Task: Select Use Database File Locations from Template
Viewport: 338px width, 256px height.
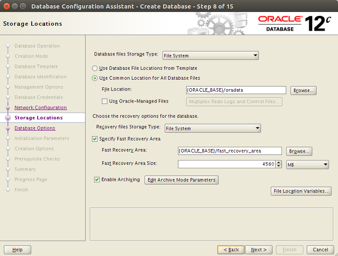Action: pyautogui.click(x=95, y=68)
